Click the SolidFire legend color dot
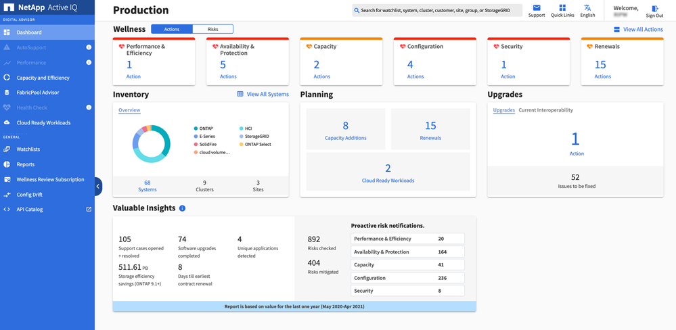Screen dimensions: 676x330 pyautogui.click(x=196, y=144)
